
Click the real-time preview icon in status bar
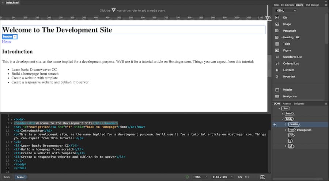click(x=262, y=177)
